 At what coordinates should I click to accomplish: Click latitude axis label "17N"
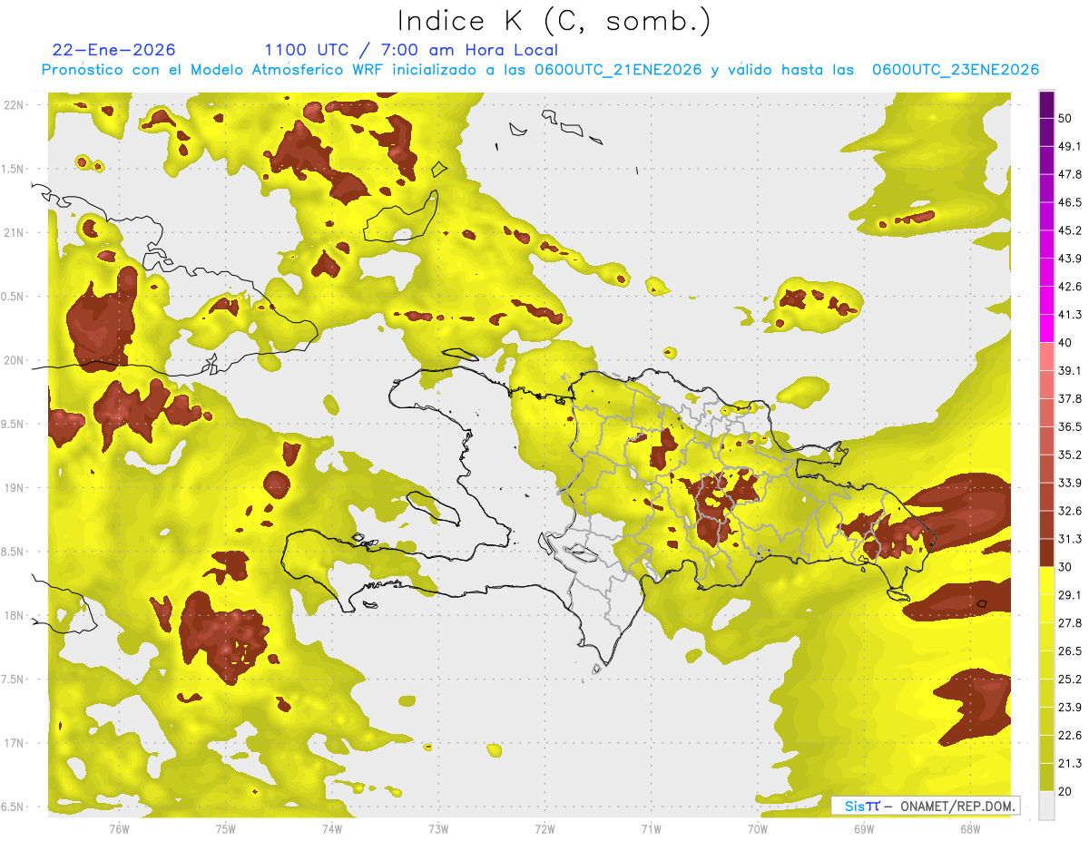(14, 744)
